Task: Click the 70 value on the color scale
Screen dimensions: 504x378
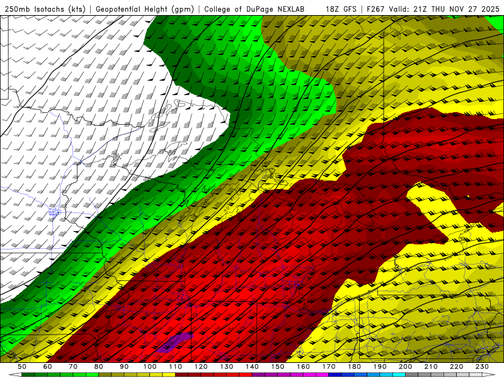Action: pos(73,367)
